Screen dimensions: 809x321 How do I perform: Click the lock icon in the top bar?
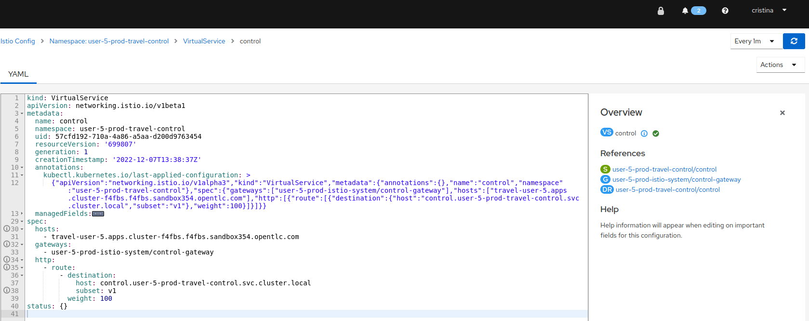coord(661,11)
